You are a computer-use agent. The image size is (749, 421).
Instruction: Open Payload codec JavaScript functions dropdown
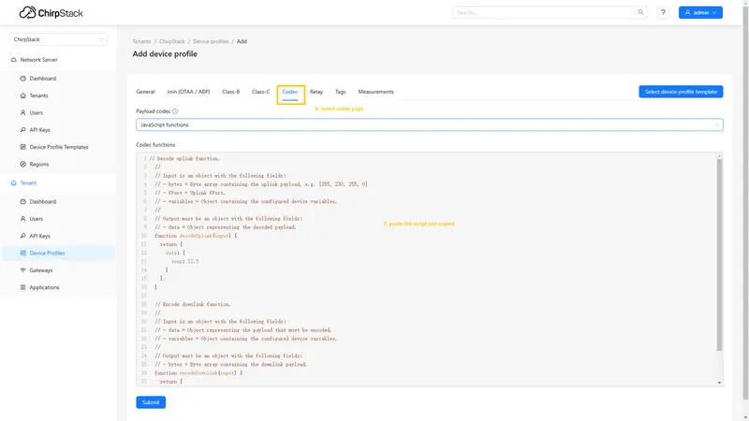tap(430, 124)
